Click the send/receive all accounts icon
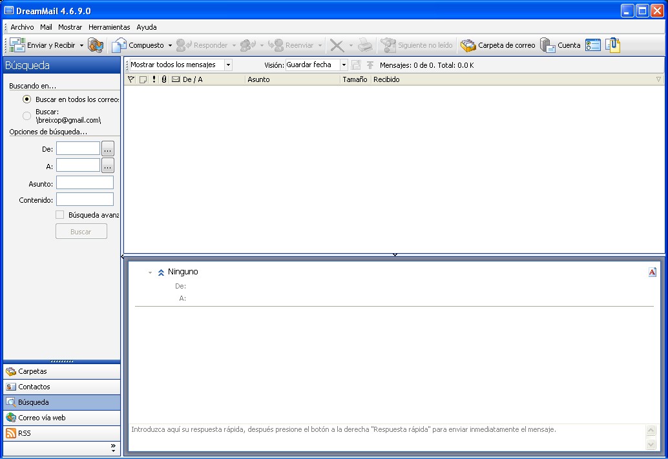This screenshot has width=668, height=459. point(96,45)
